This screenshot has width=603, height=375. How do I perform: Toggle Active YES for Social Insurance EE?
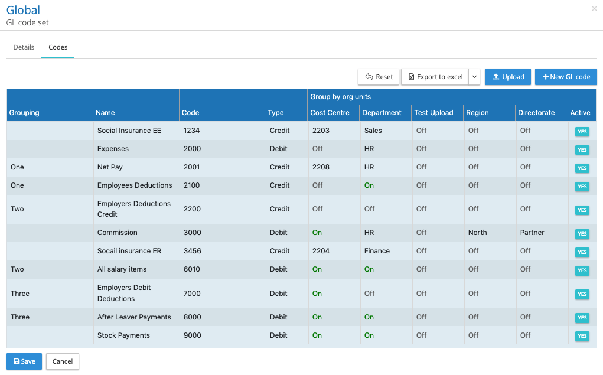[582, 132]
